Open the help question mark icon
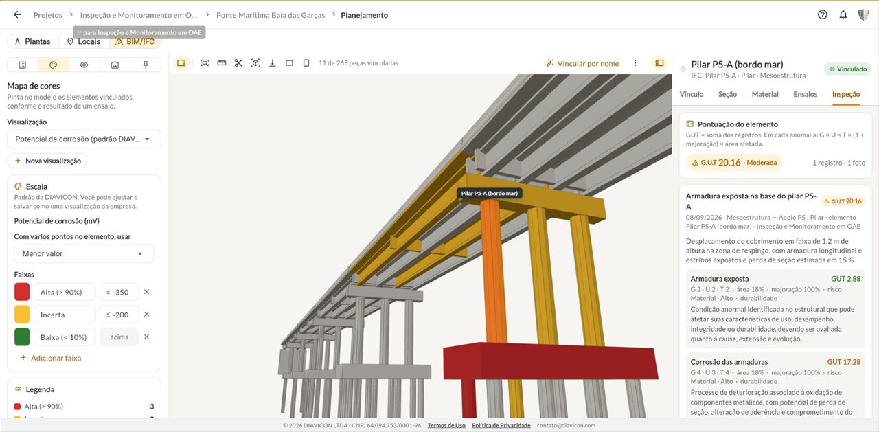 [x=823, y=14]
